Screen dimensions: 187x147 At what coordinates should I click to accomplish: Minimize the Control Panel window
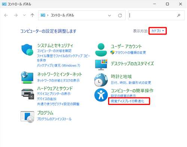click(x=154, y=4)
